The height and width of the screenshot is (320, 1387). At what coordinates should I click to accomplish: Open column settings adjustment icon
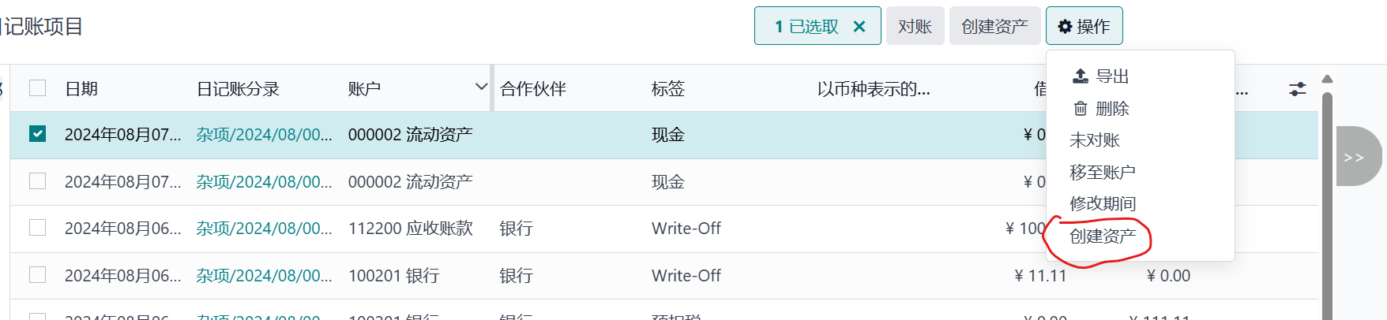click(x=1297, y=89)
